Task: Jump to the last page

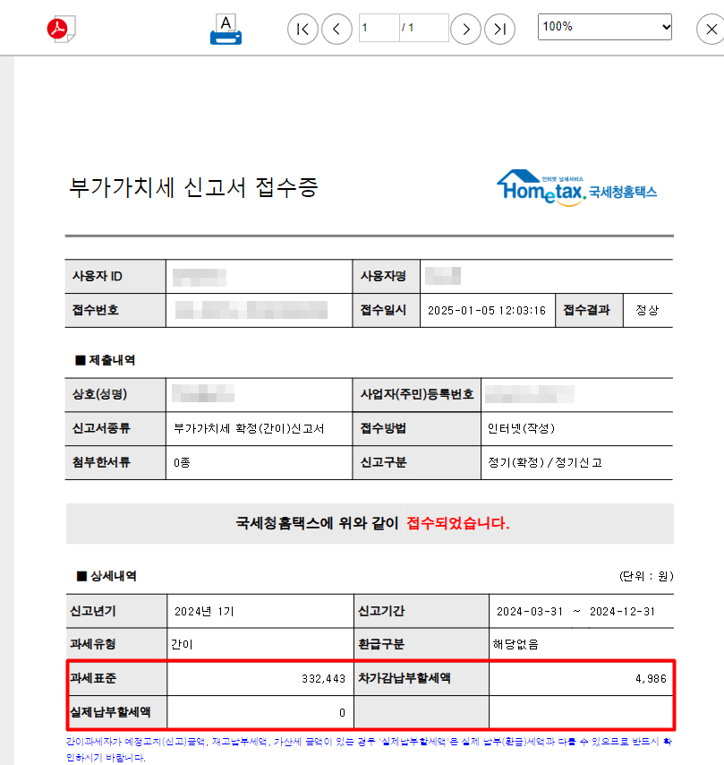Action: (x=499, y=29)
